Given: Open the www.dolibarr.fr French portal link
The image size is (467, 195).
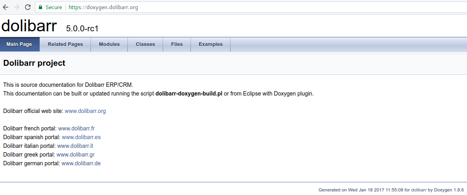Looking at the screenshot, I should coord(77,128).
